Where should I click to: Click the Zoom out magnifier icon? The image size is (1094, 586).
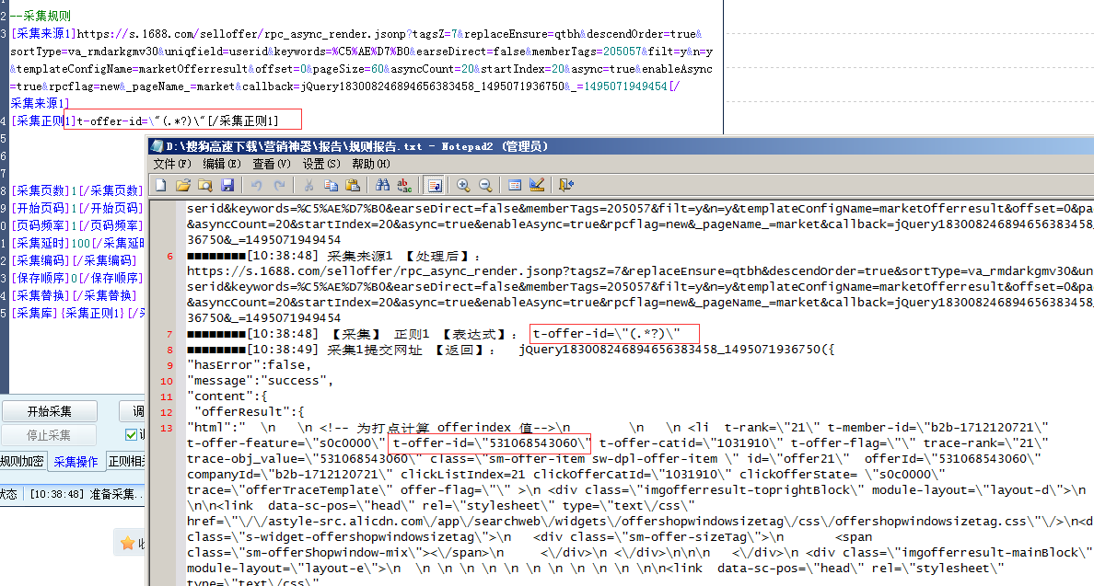[484, 185]
